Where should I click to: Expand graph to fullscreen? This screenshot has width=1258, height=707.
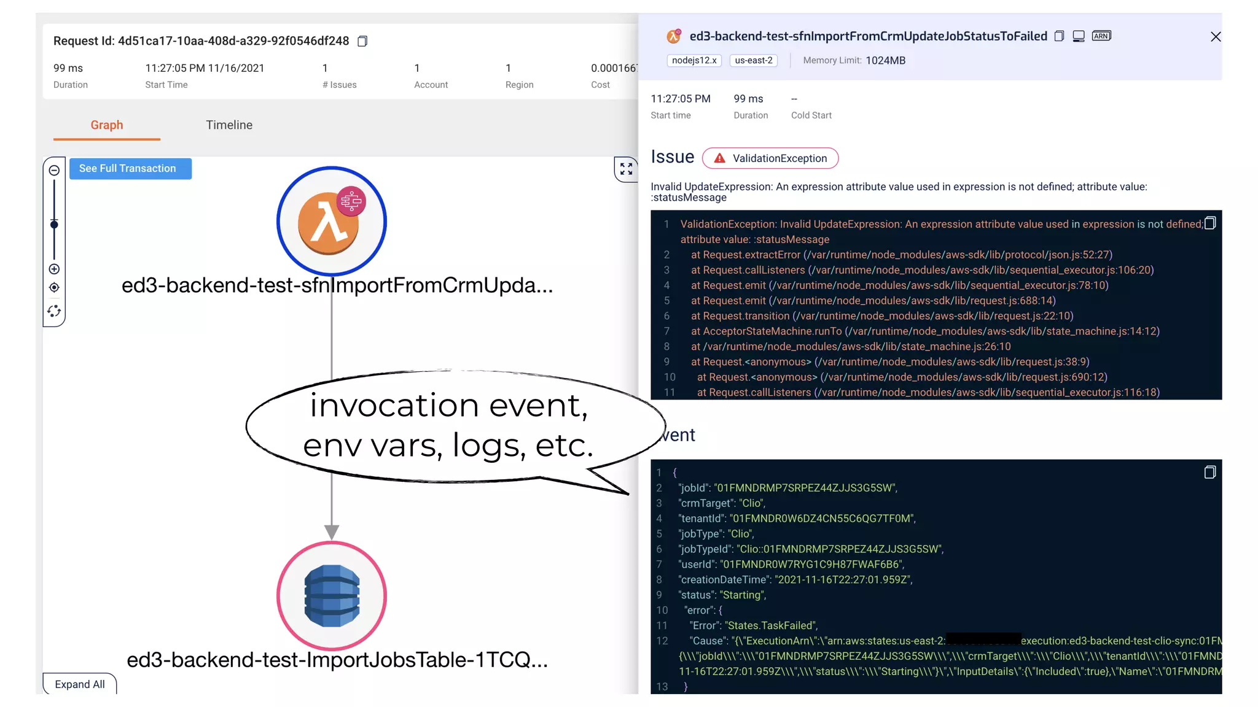point(626,169)
